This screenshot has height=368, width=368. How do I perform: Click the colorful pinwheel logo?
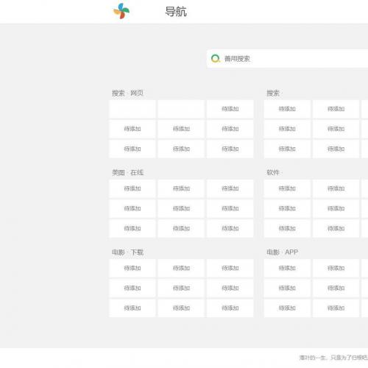pyautogui.click(x=121, y=11)
